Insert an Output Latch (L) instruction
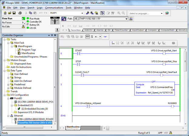The image size is (189, 136). tap(111, 26)
